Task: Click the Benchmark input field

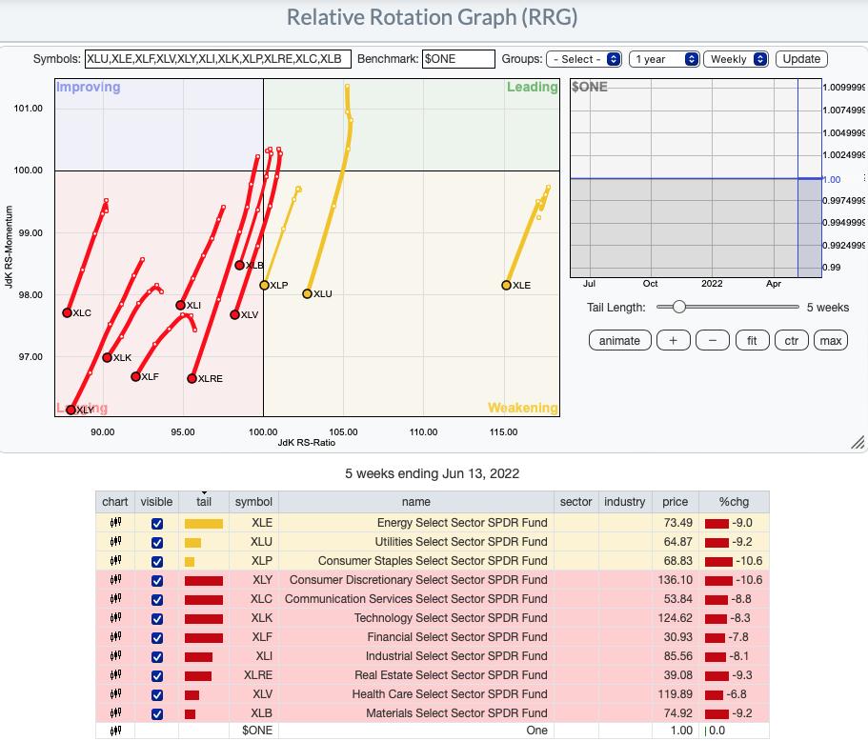Action: click(x=459, y=59)
